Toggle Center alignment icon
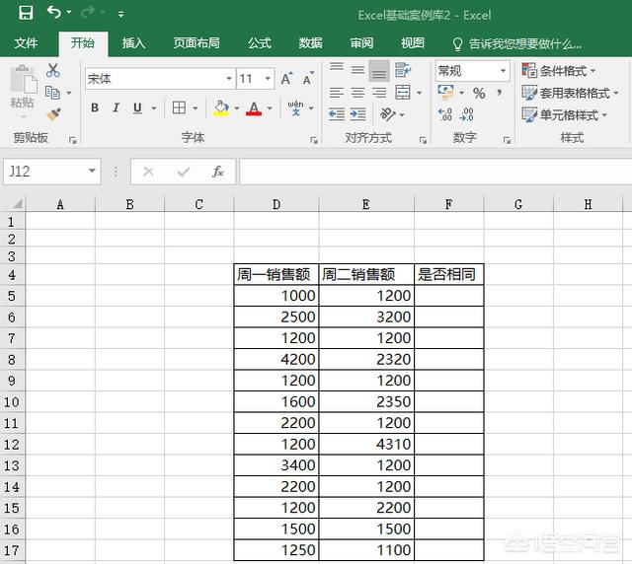This screenshot has width=632, height=564. pos(357,93)
